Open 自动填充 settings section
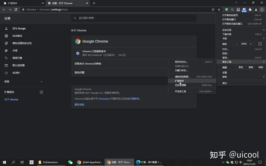 [x=17, y=36]
